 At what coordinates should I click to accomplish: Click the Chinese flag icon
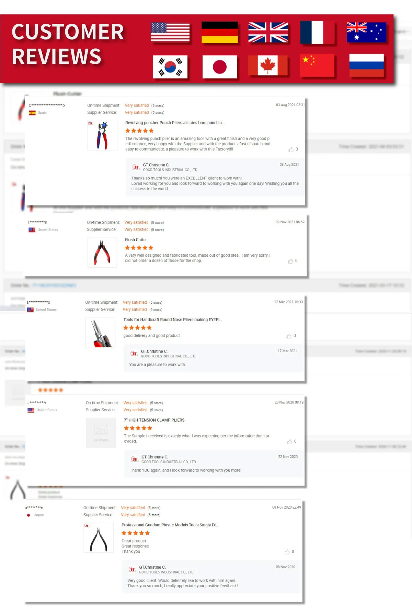[317, 65]
